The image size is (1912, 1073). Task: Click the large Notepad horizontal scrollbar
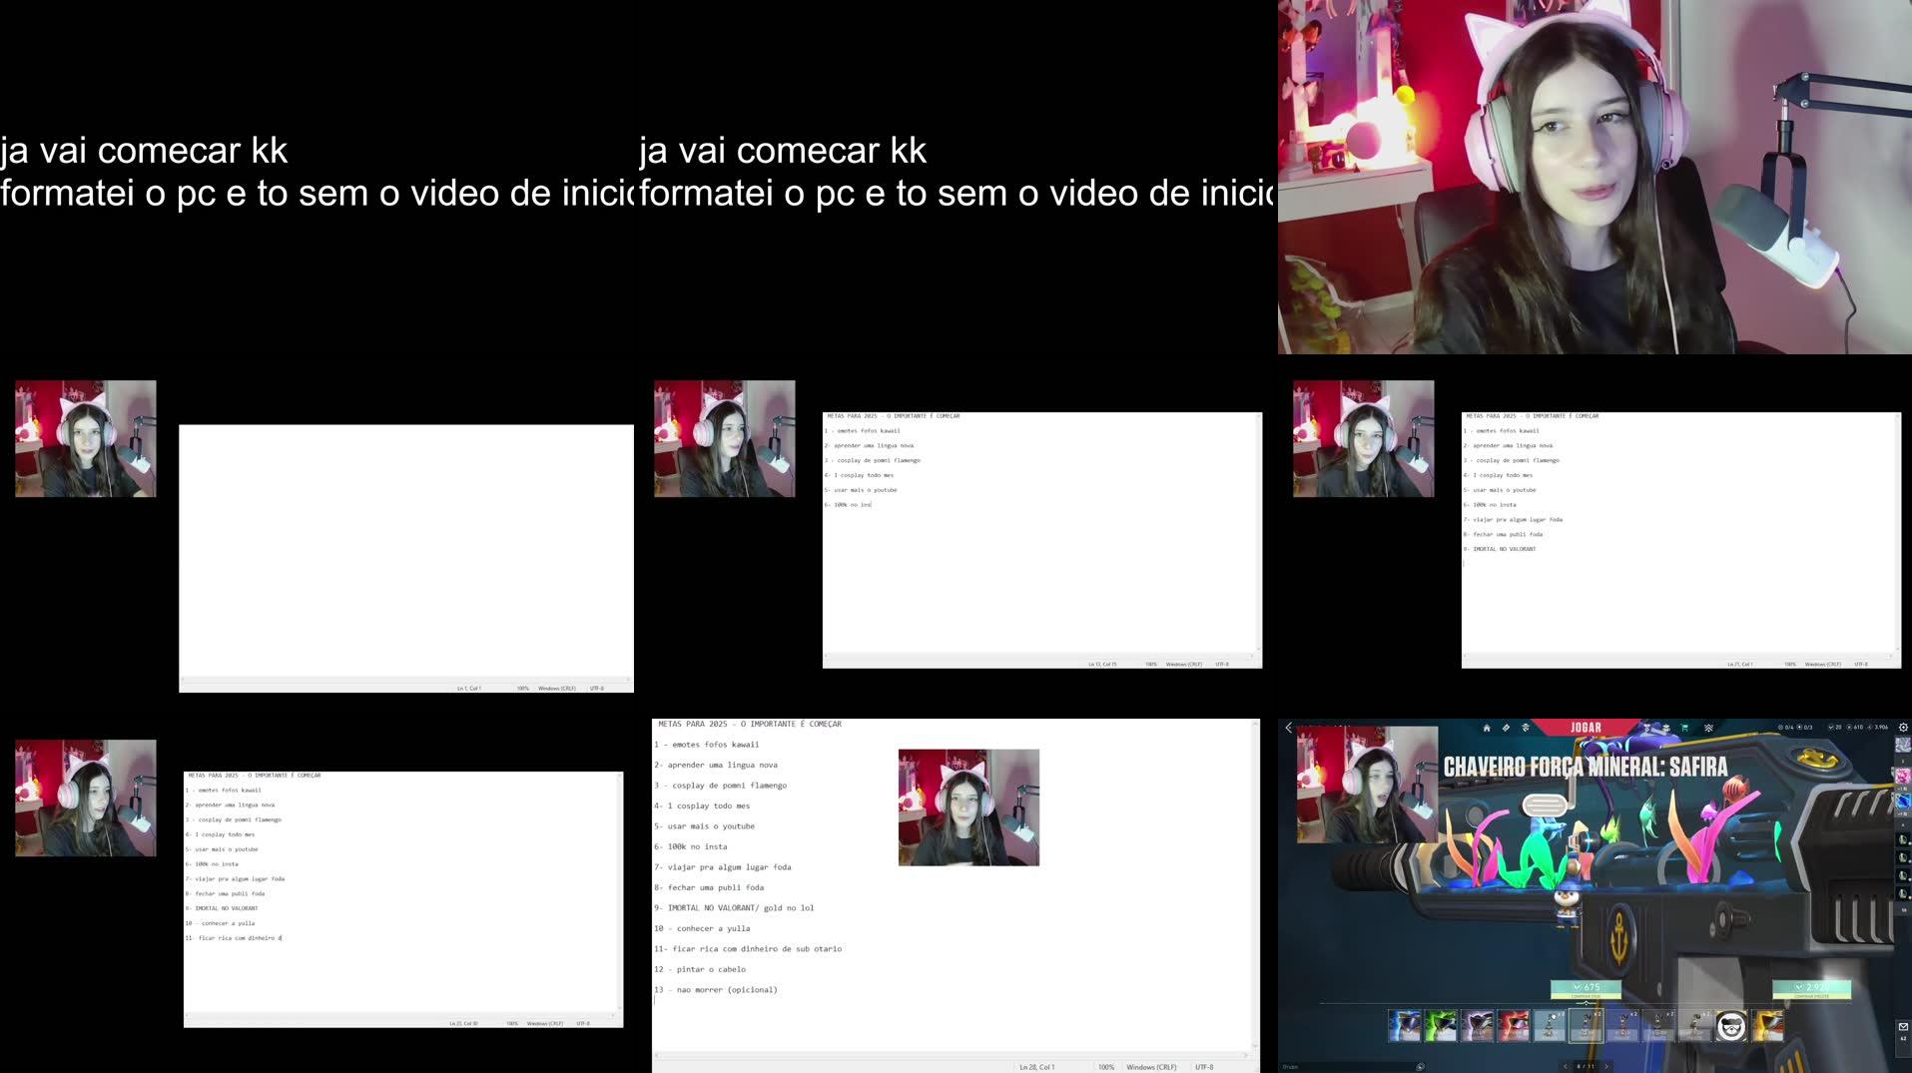[x=950, y=1055]
